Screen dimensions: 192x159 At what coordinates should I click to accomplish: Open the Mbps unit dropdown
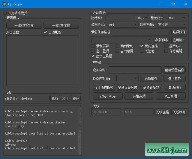[143, 18]
